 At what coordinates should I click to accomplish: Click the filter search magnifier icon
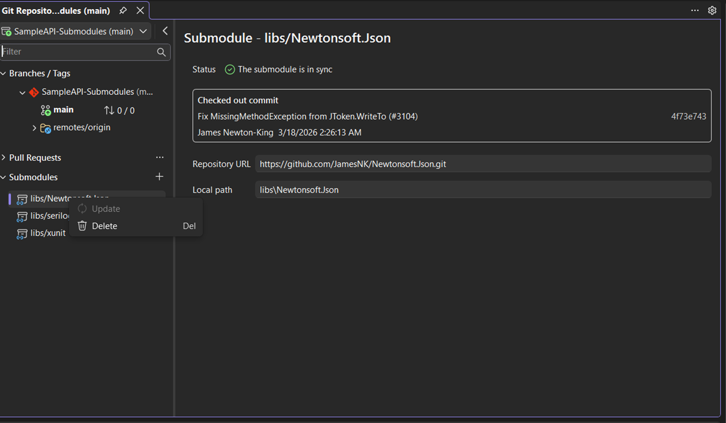[x=161, y=52]
